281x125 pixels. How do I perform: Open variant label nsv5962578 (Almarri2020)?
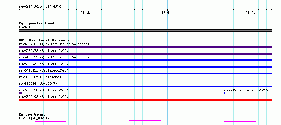[247, 90]
